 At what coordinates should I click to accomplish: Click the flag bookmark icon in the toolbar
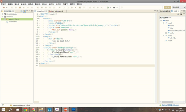tap(60, 7)
